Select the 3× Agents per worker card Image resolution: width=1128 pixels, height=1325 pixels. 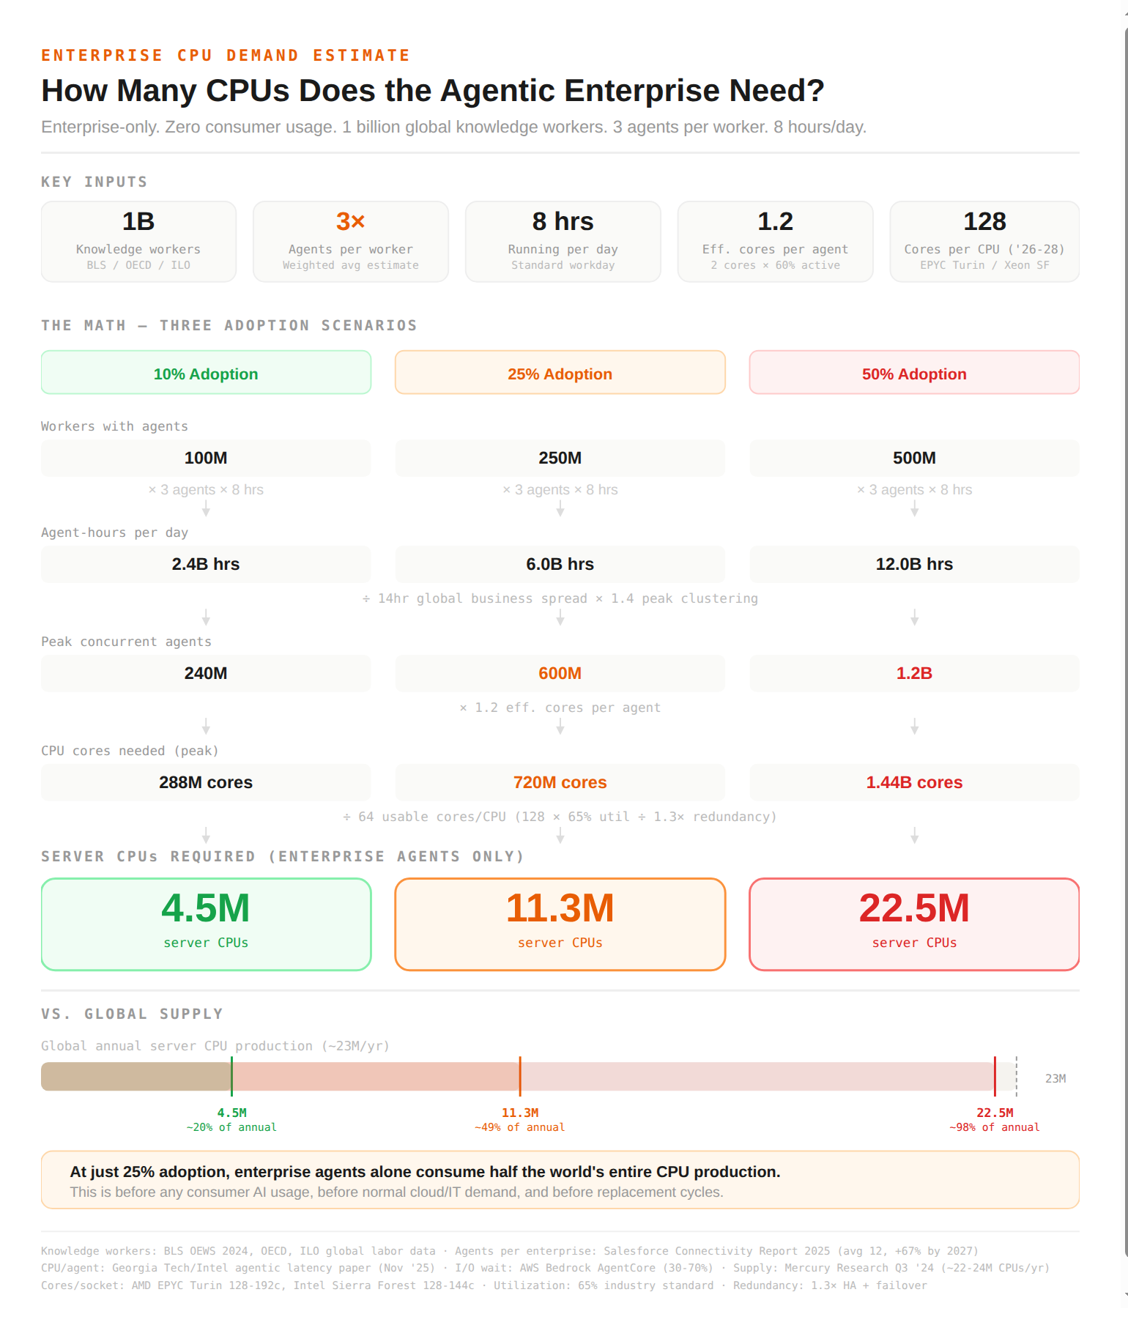click(x=351, y=242)
